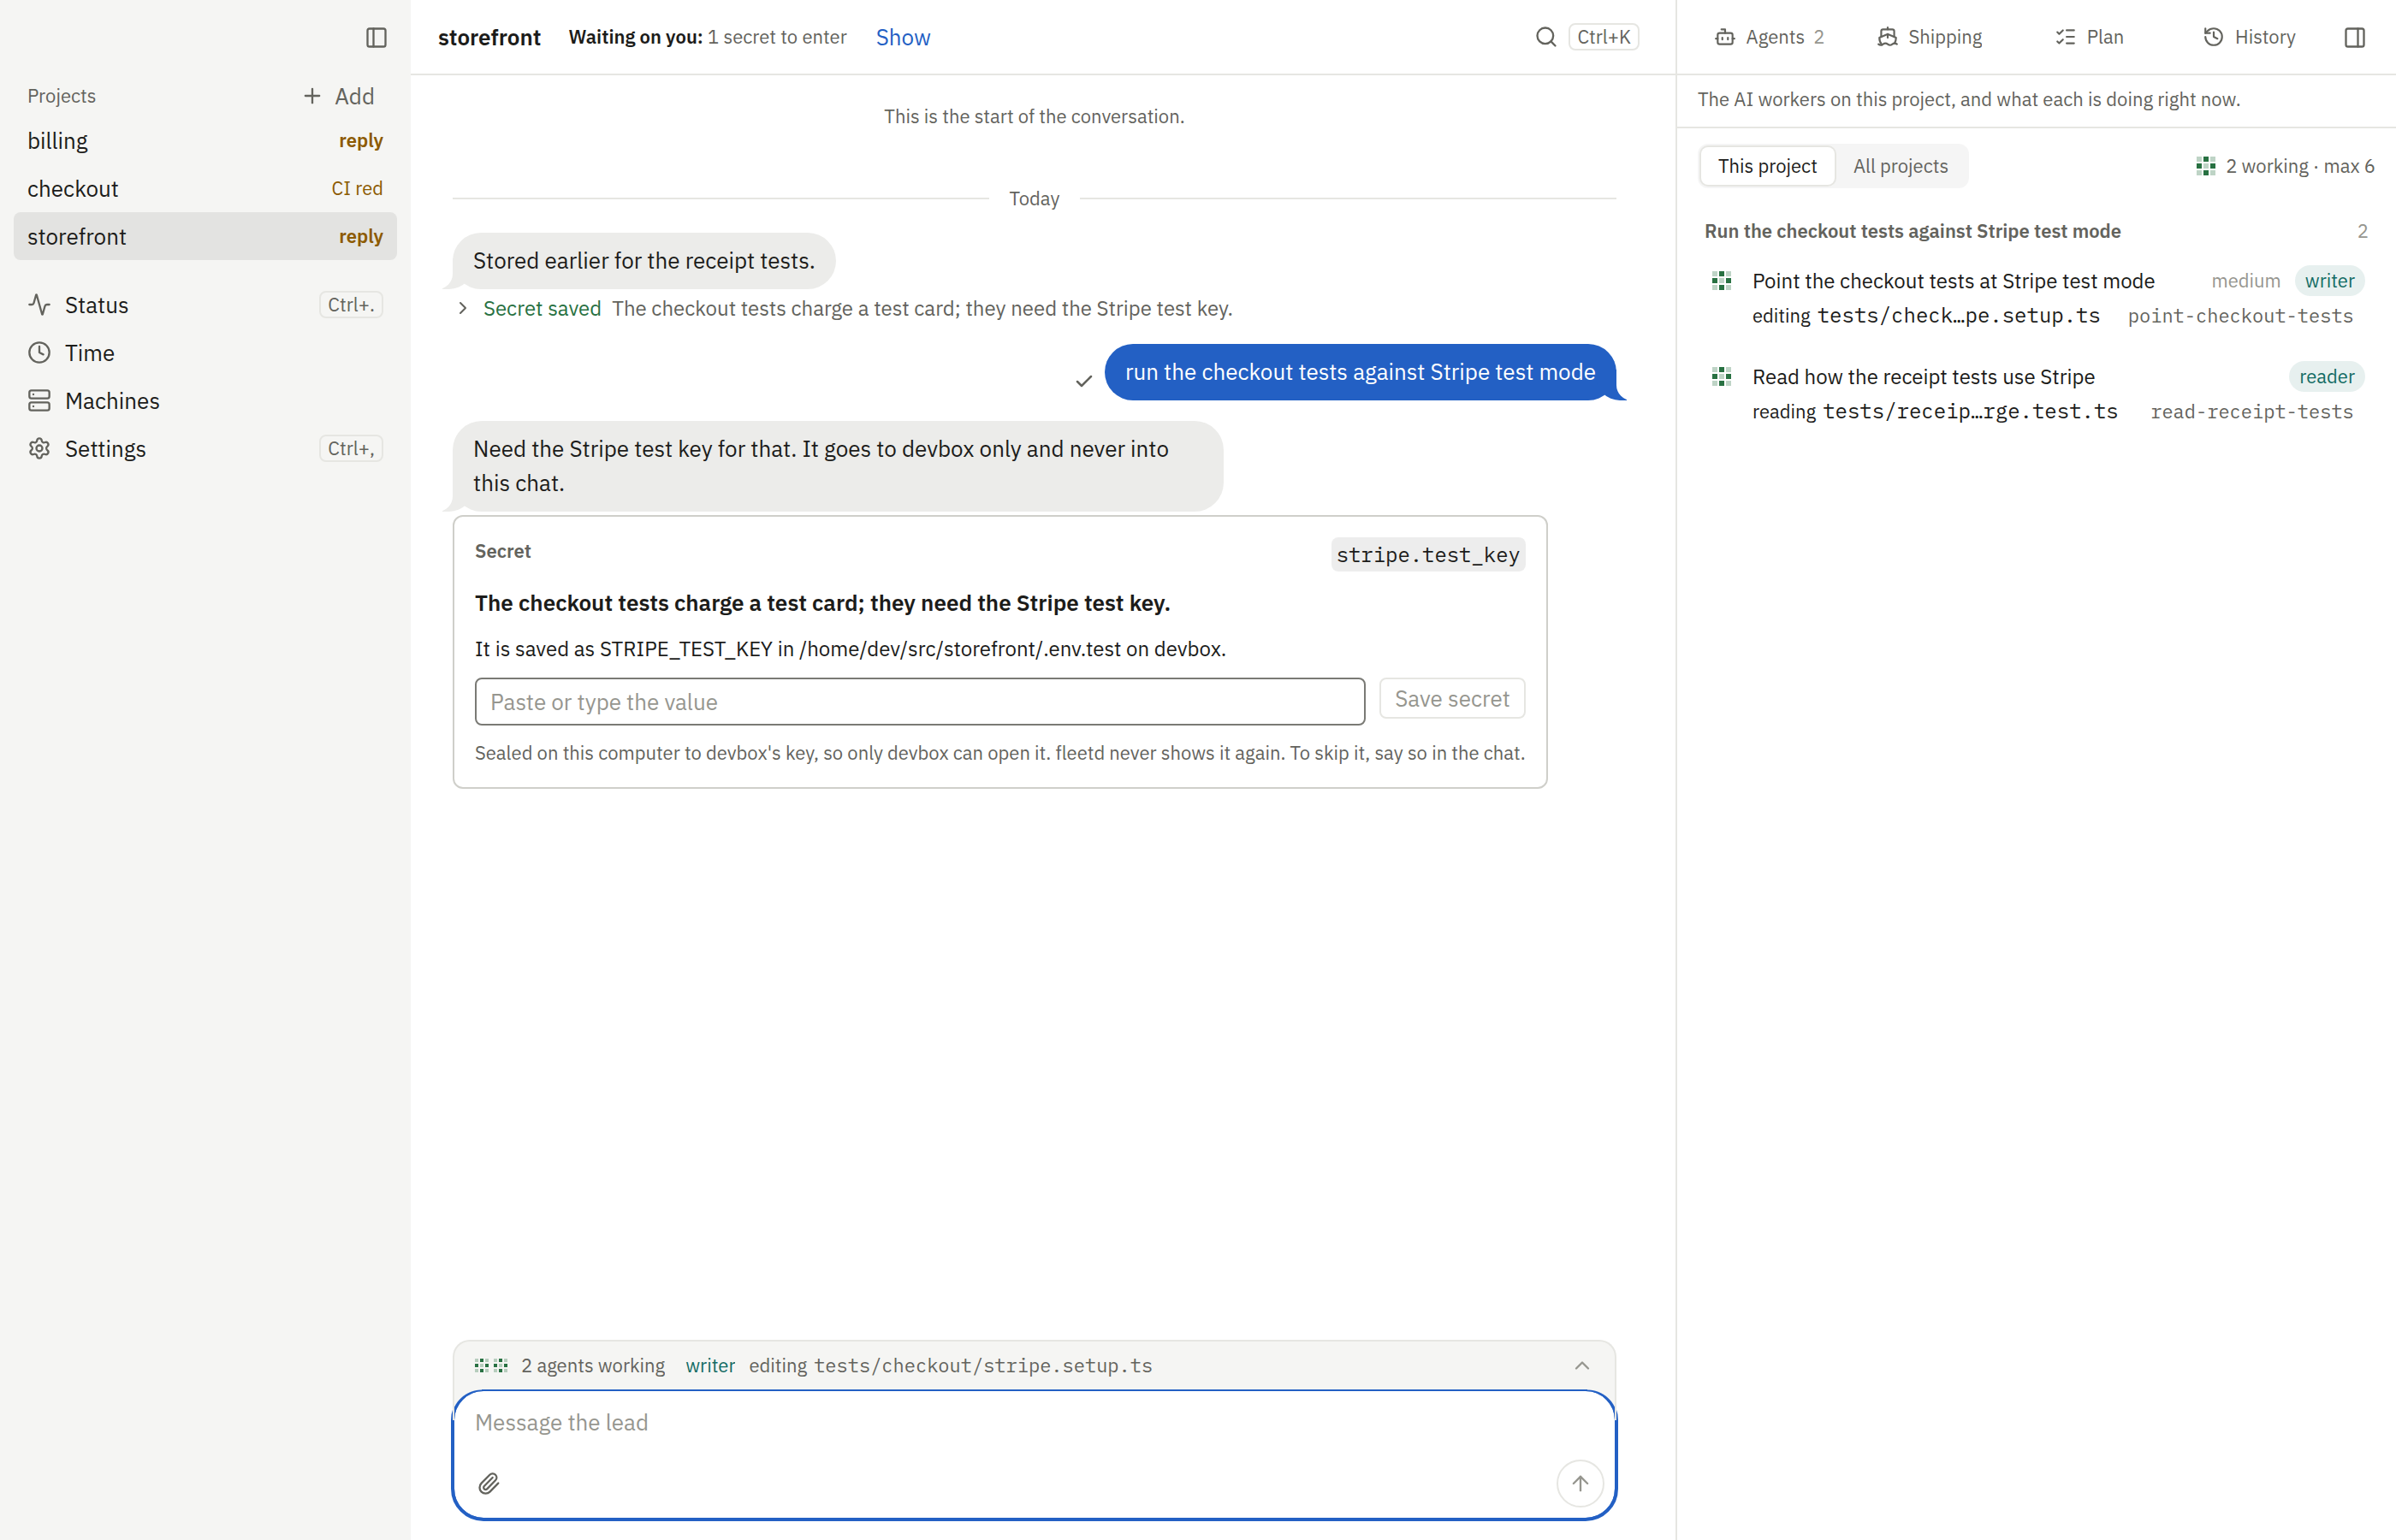This screenshot has height=1540, width=2396.
Task: Click the Agents robot icon
Action: (1725, 37)
